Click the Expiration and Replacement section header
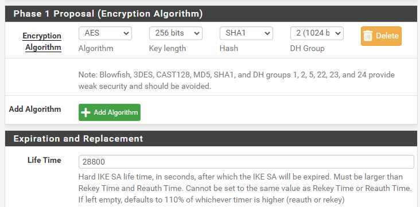Image resolution: width=420 pixels, height=207 pixels. coord(211,138)
